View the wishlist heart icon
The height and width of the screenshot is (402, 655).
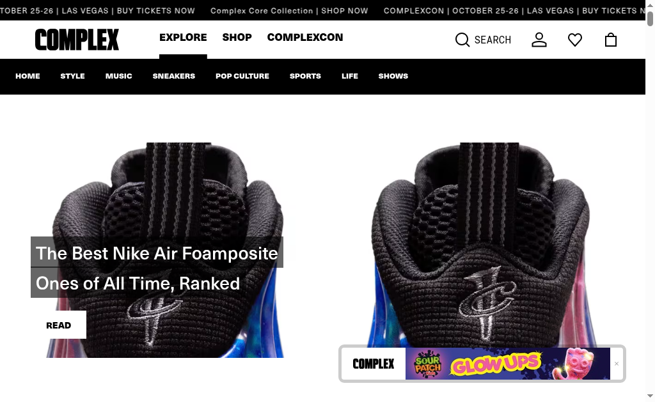point(575,40)
